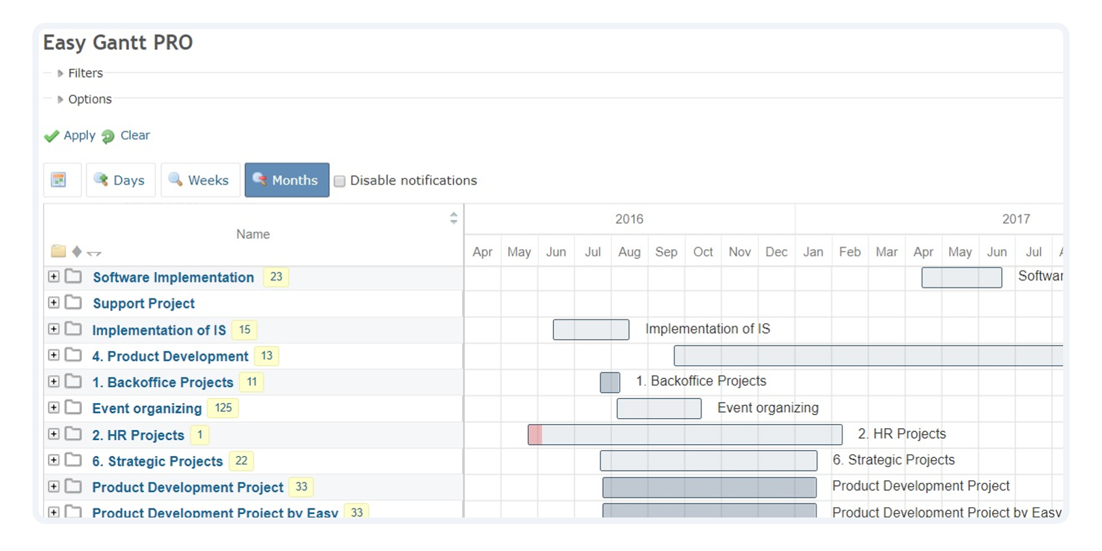Click the Clear refresh icon
The height and width of the screenshot is (551, 1102).
tap(108, 136)
